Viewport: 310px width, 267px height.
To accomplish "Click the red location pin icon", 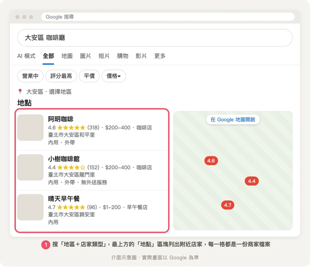I will 20,91.
